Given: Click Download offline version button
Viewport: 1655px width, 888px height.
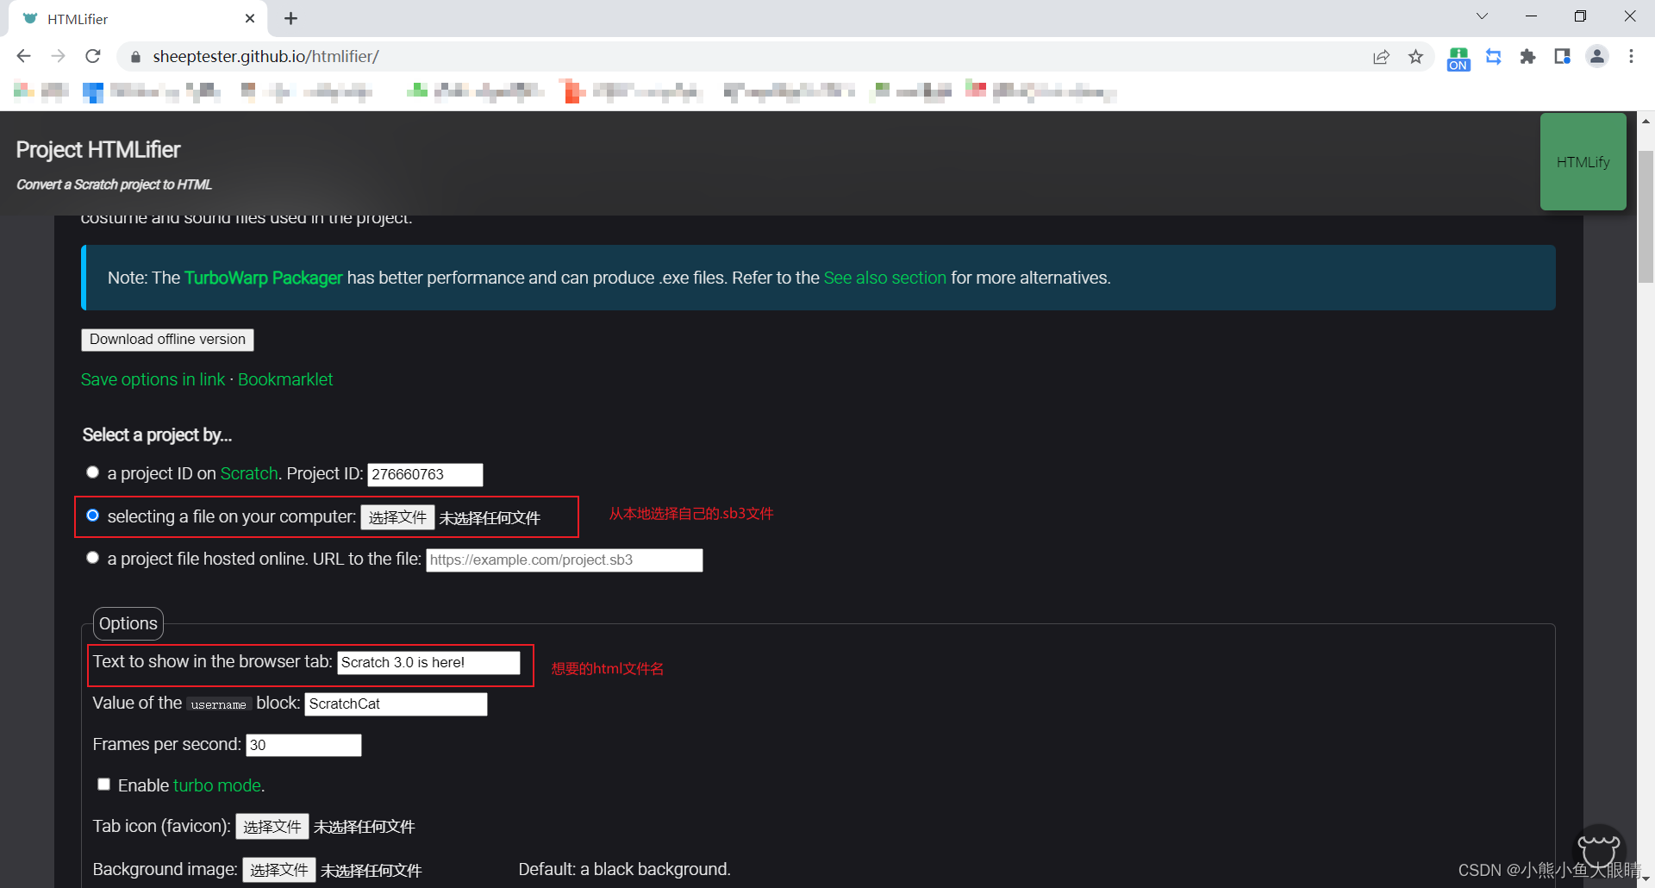Looking at the screenshot, I should coord(167,340).
